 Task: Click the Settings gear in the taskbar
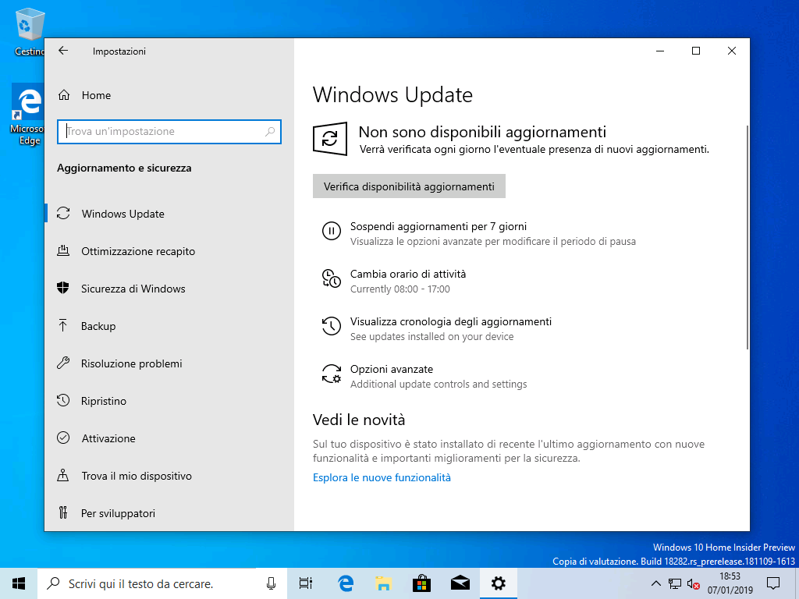pos(499,583)
